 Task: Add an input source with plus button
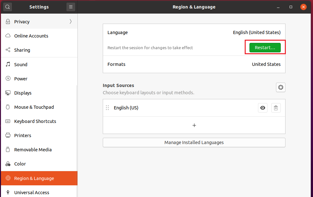tap(194, 125)
